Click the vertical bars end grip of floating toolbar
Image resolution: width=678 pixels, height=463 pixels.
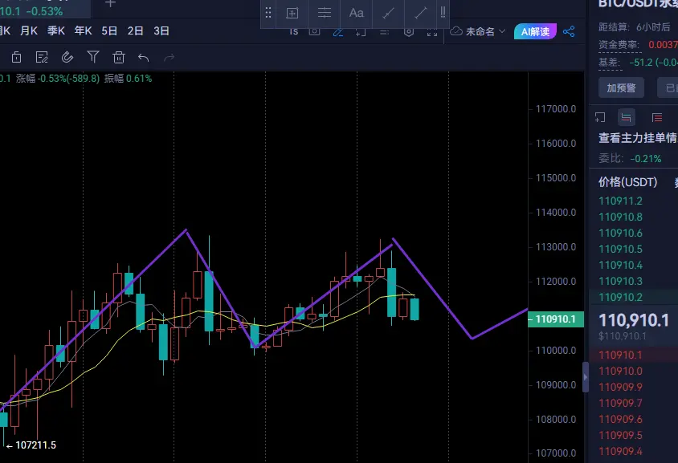(443, 13)
